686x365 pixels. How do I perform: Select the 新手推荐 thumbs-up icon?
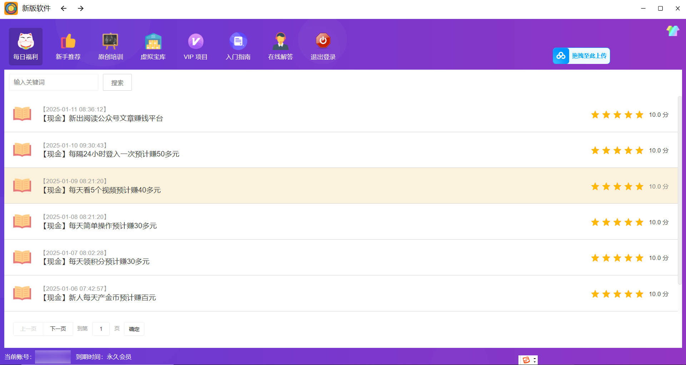[x=68, y=41]
